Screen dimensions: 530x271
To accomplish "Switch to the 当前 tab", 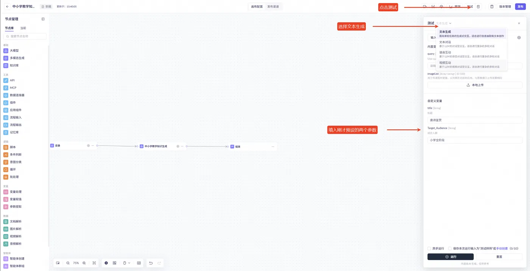I will click(x=23, y=28).
